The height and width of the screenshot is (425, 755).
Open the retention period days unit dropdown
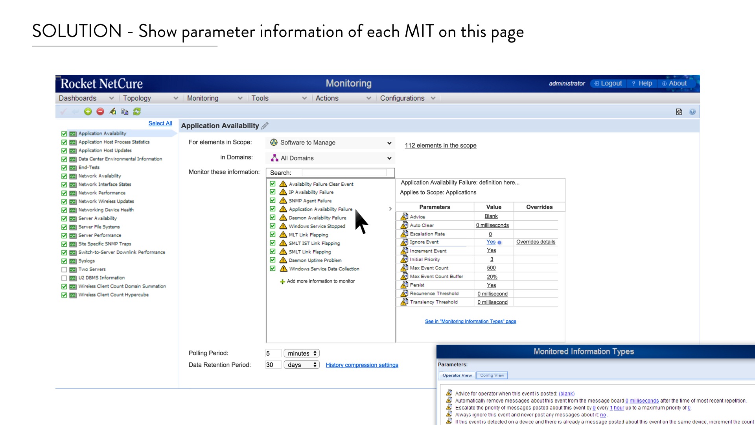tap(302, 365)
